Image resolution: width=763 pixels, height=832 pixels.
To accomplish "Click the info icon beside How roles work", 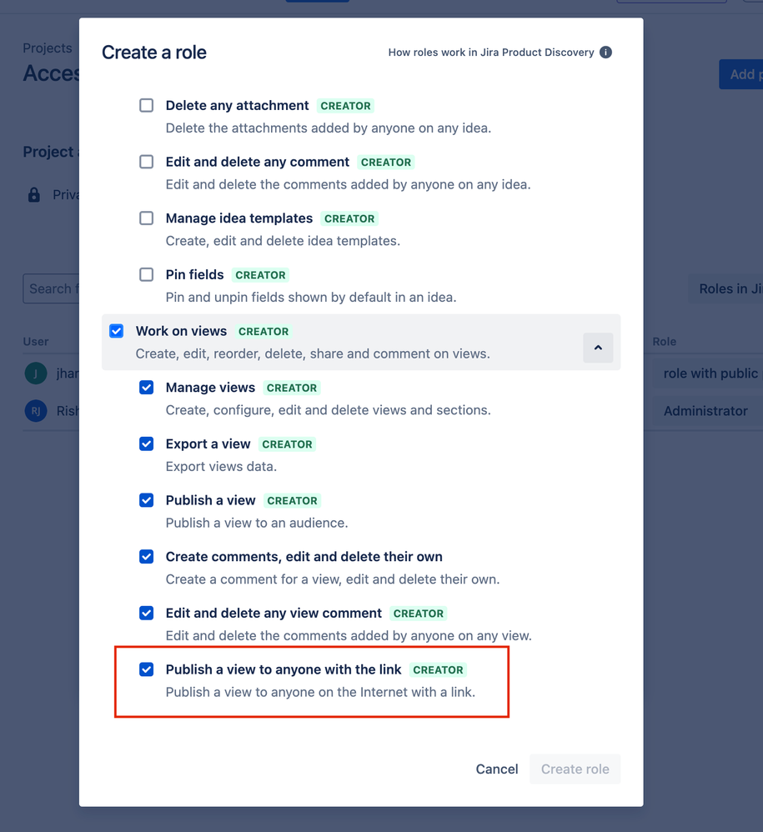I will (x=605, y=52).
